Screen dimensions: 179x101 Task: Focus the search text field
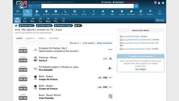click(x=88, y=6)
